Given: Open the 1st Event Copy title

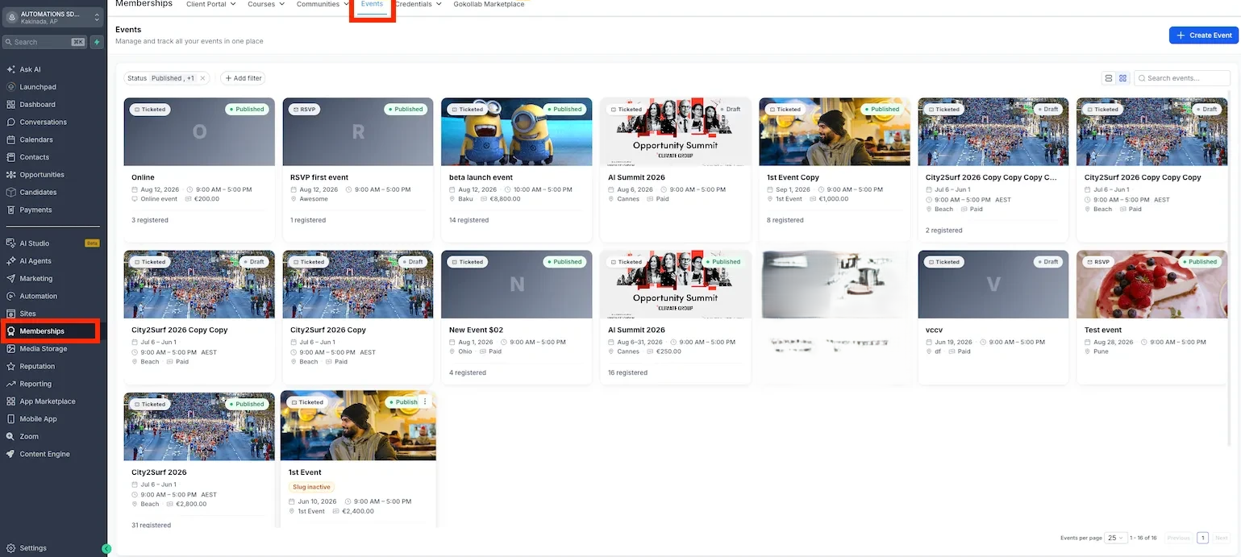Looking at the screenshot, I should (793, 177).
